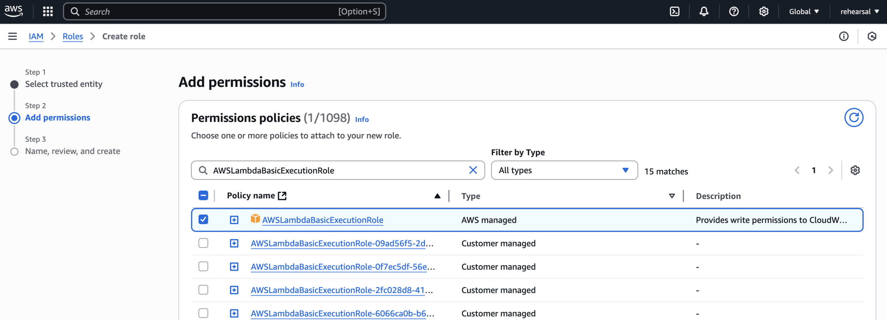Go to previous page of policies
This screenshot has width=887, height=320.
(x=797, y=170)
